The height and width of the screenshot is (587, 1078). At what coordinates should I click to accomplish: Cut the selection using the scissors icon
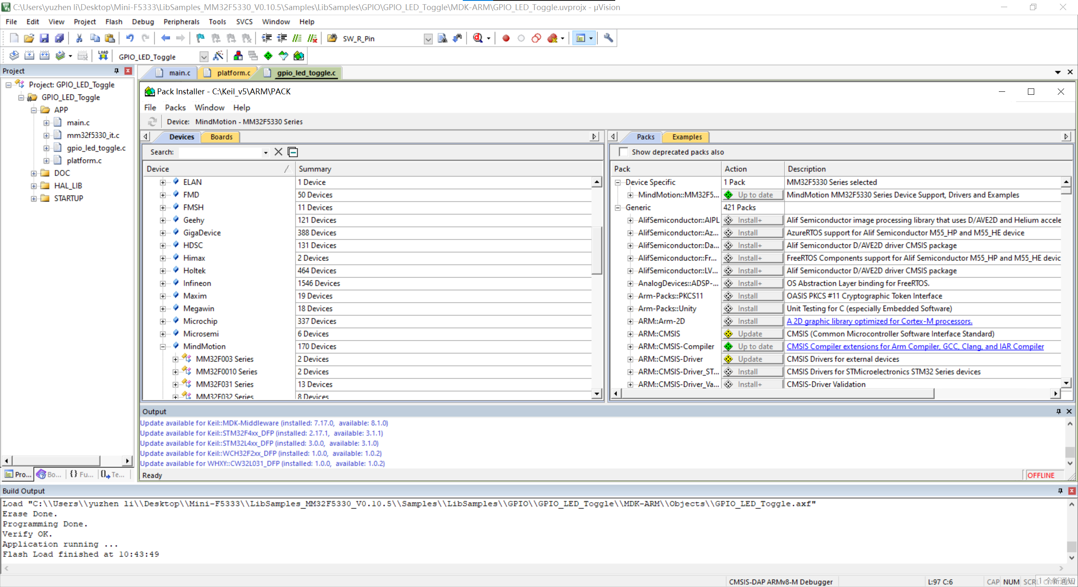(x=79, y=38)
